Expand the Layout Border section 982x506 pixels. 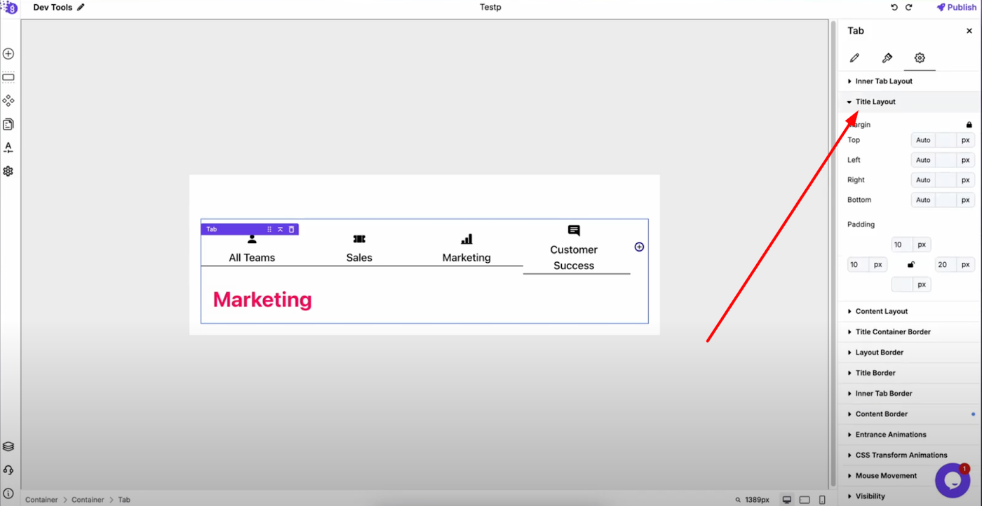pyautogui.click(x=910, y=353)
